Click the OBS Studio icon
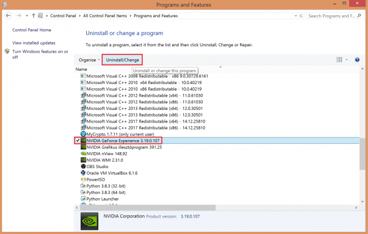This screenshot has height=234, width=368. [x=83, y=166]
